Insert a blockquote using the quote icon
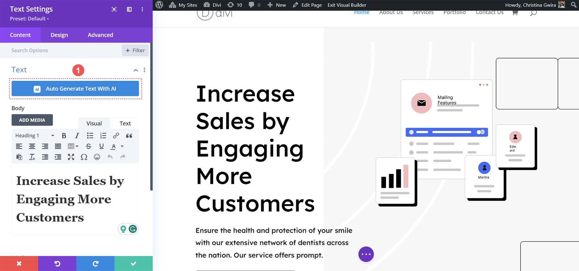The height and width of the screenshot is (271, 579). point(129,136)
